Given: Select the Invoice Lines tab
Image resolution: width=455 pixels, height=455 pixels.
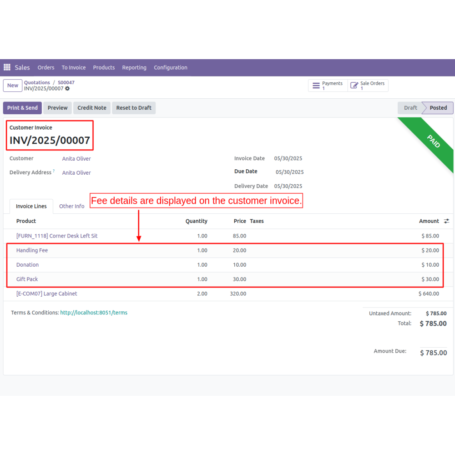Looking at the screenshot, I should 31,206.
